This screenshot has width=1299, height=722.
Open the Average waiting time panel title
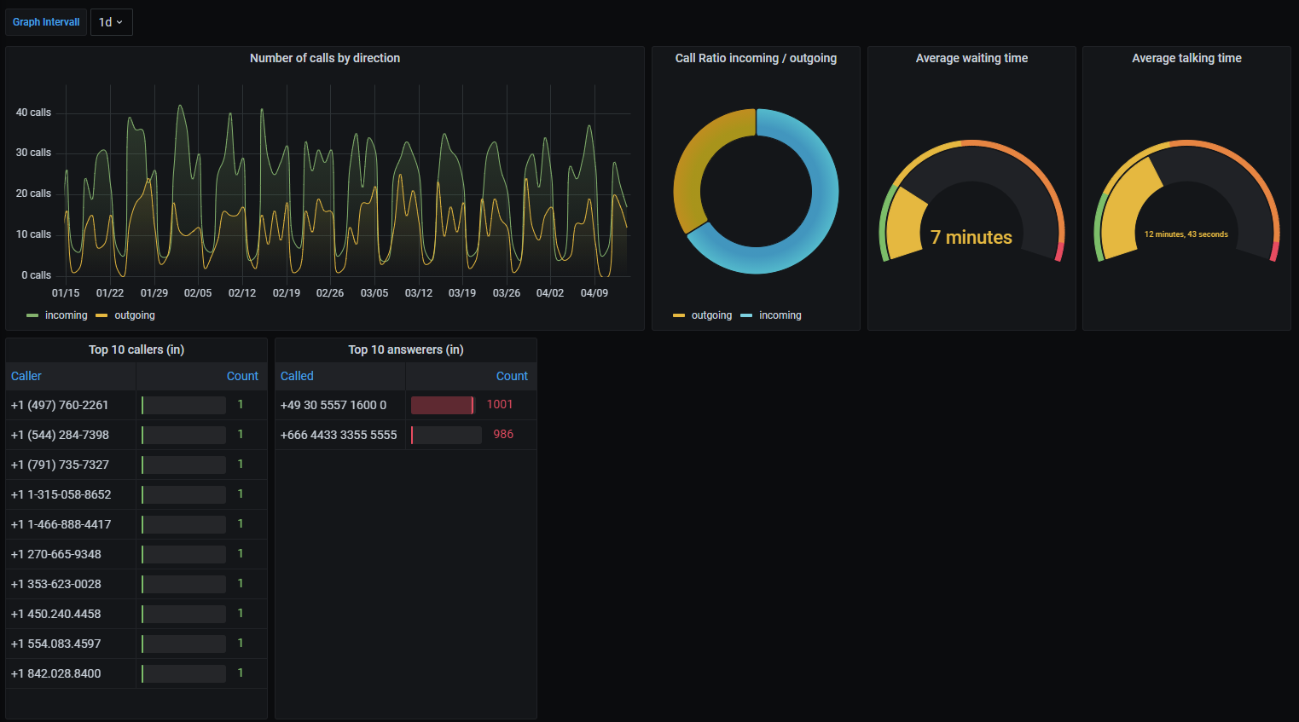click(971, 58)
